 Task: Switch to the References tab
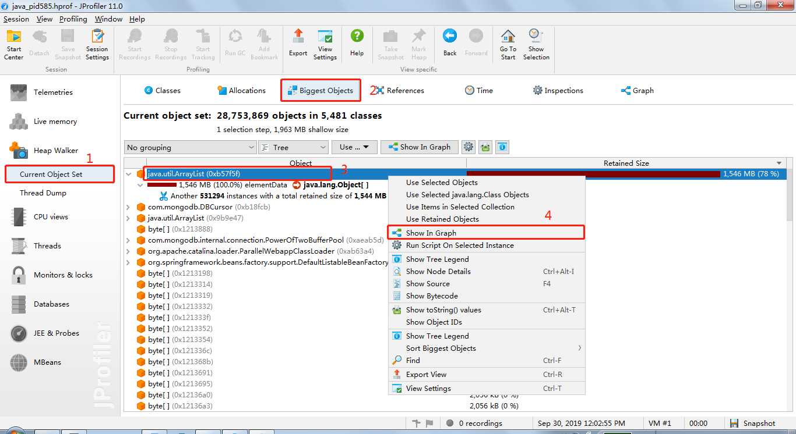click(x=400, y=90)
